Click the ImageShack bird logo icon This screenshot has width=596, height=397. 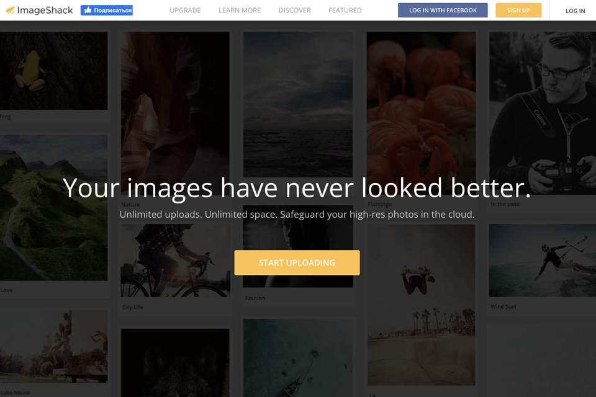11,11
